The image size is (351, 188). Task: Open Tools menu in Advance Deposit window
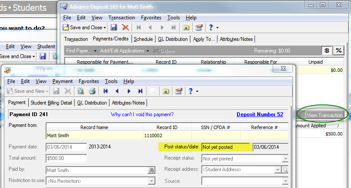click(173, 18)
